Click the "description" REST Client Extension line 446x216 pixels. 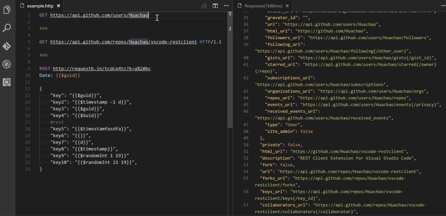tap(338, 158)
